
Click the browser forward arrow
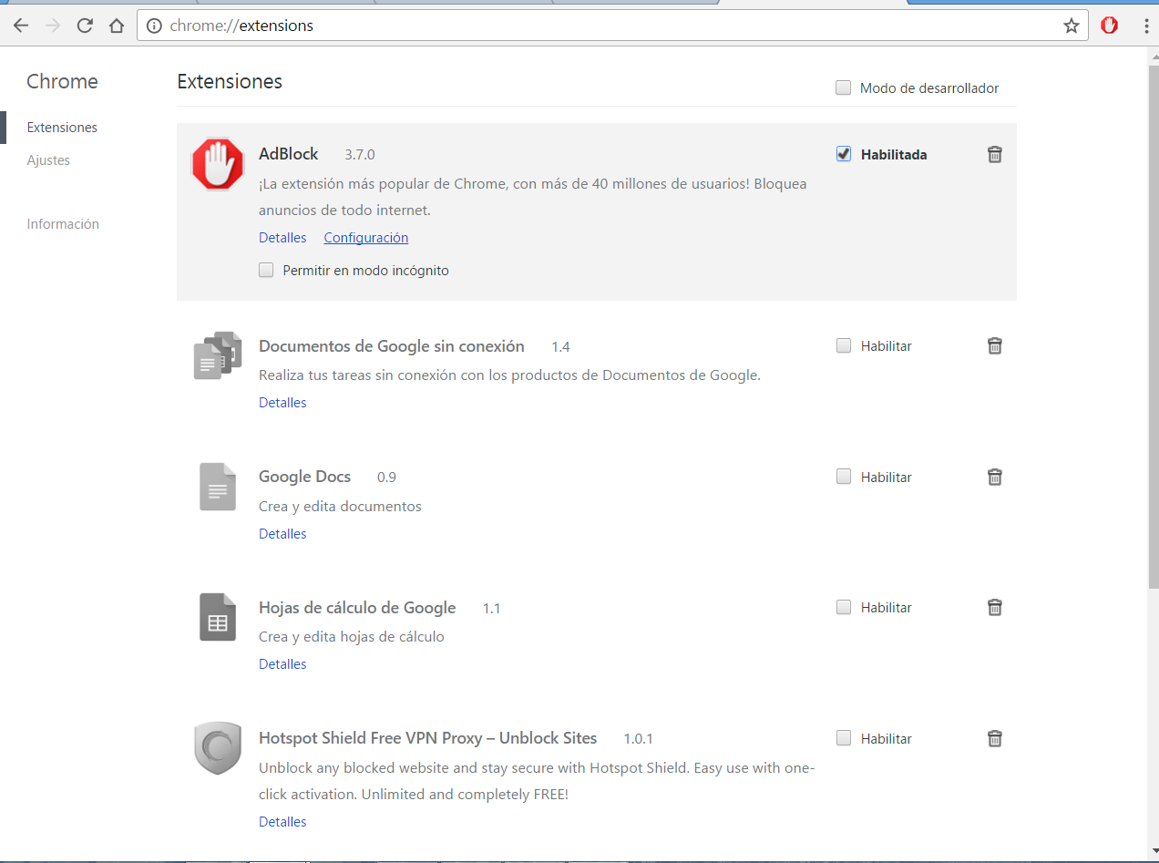[x=53, y=26]
